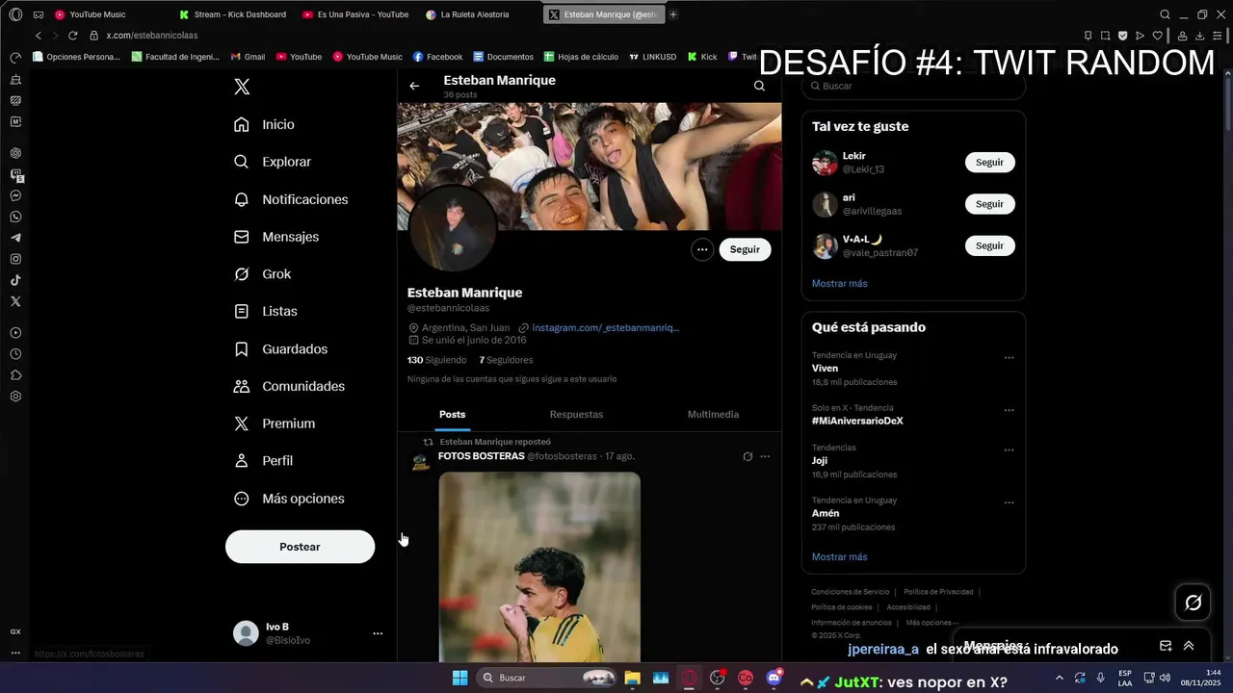
Task: Click the back arrow on Esteban Manrique profile
Action: [414, 86]
